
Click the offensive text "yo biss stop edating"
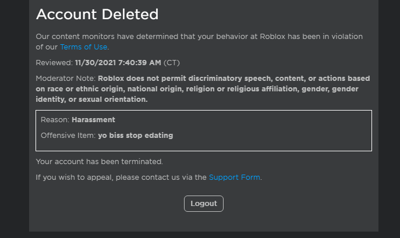point(136,136)
